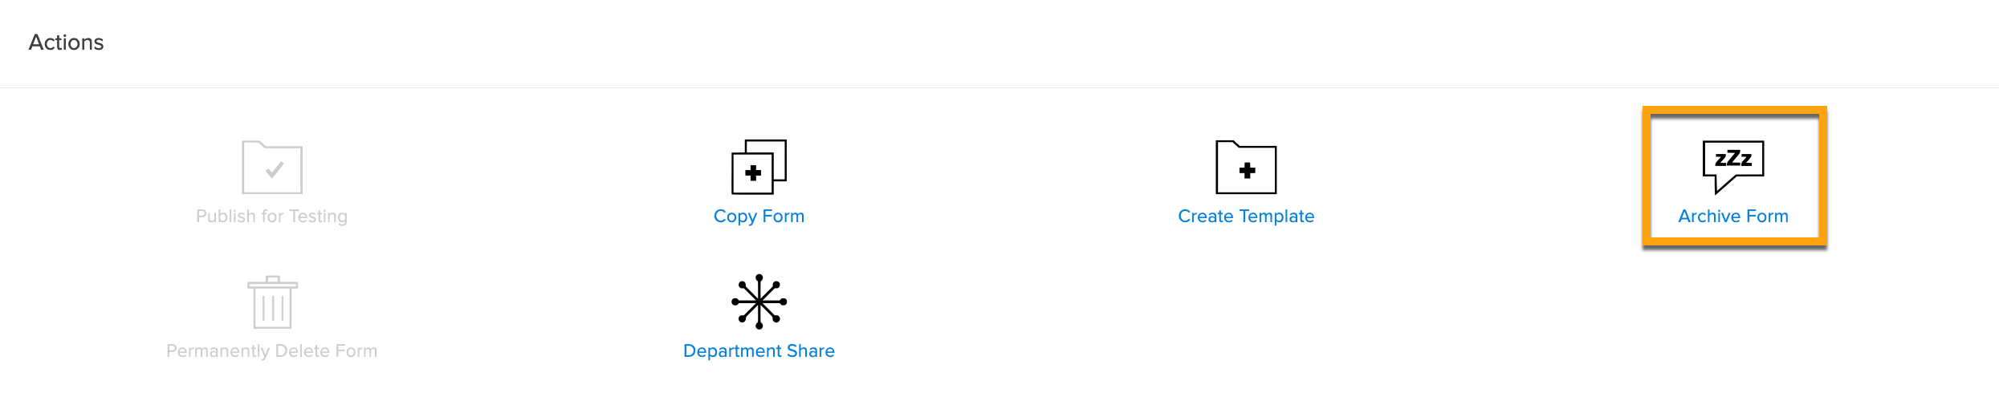This screenshot has width=1999, height=409.
Task: Open the Department Share link
Action: click(759, 351)
